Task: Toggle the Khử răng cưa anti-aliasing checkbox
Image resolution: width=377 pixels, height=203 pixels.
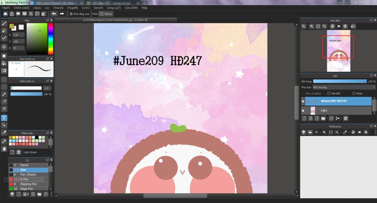Action: point(71,14)
